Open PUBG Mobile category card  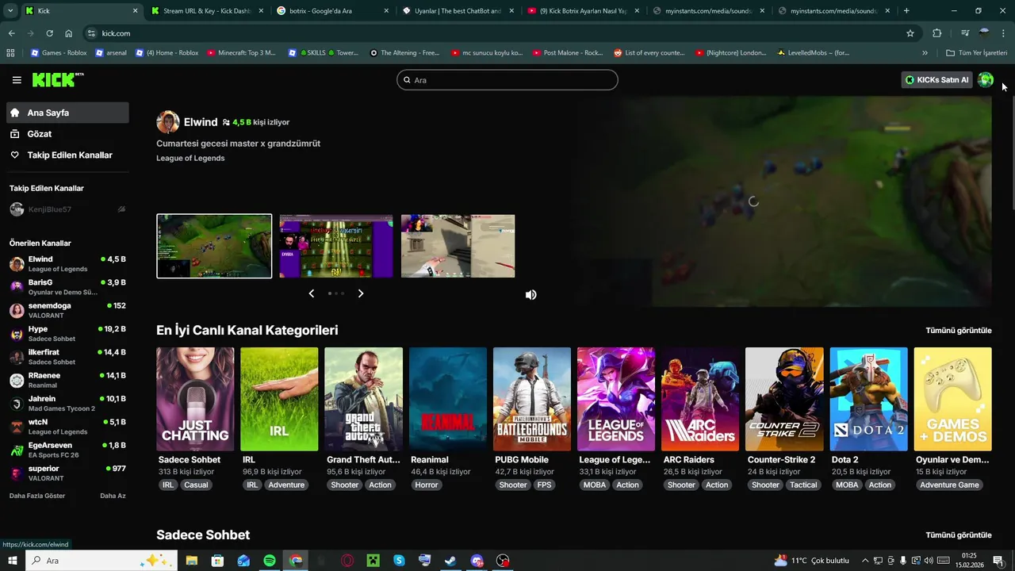(x=532, y=399)
